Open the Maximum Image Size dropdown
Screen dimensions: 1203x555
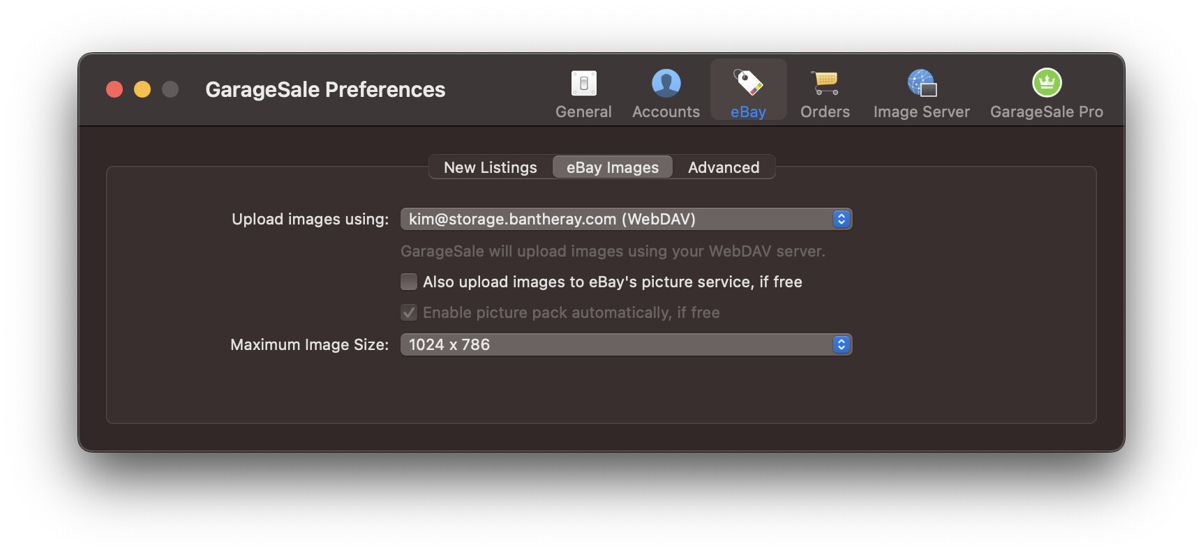coord(626,344)
